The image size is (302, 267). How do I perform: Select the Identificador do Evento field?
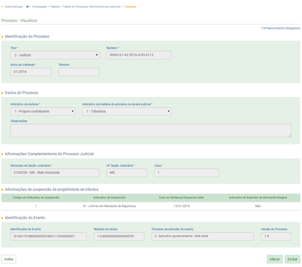(x=48, y=236)
